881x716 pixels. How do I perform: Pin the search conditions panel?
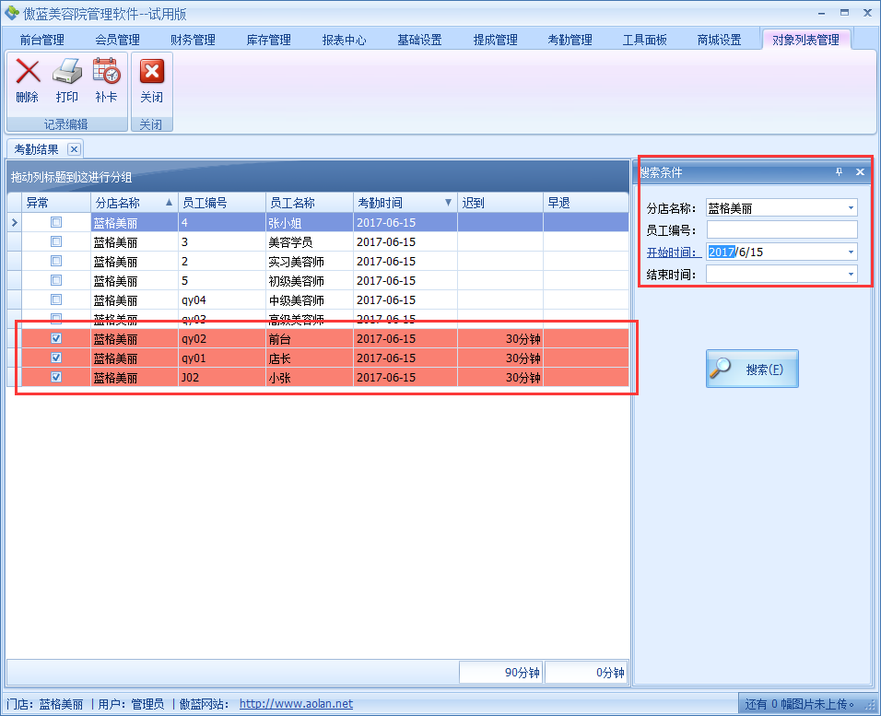tap(839, 172)
